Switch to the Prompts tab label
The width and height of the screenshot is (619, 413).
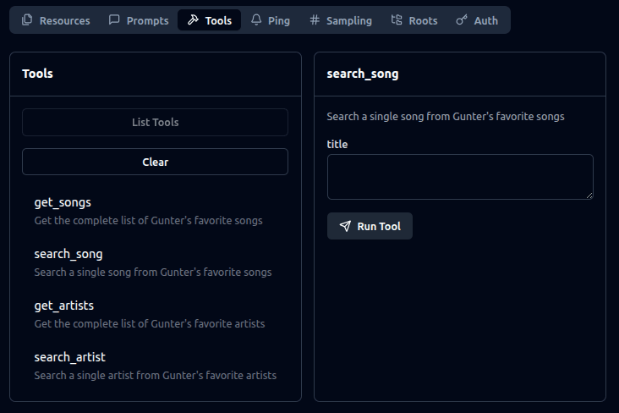coord(147,20)
